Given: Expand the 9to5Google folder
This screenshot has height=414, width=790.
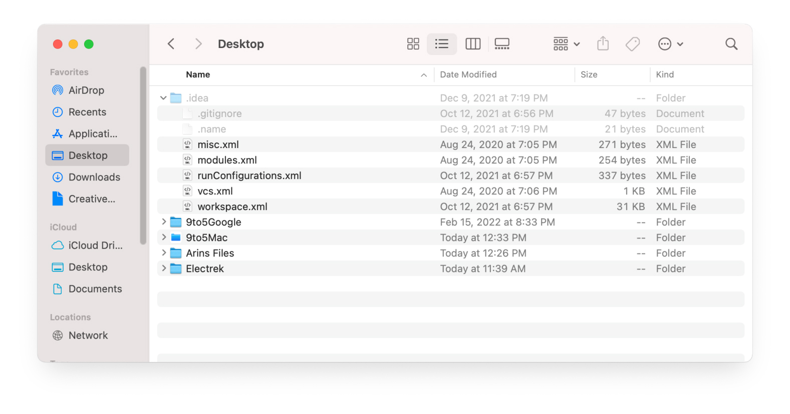Looking at the screenshot, I should pyautogui.click(x=163, y=221).
